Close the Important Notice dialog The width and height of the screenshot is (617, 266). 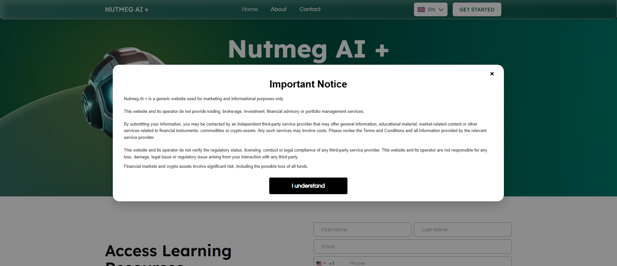(x=492, y=74)
